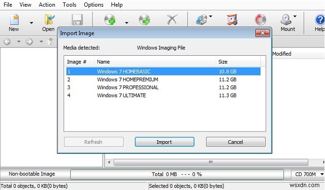
Task: Open the Options menu
Action: tap(93, 5)
